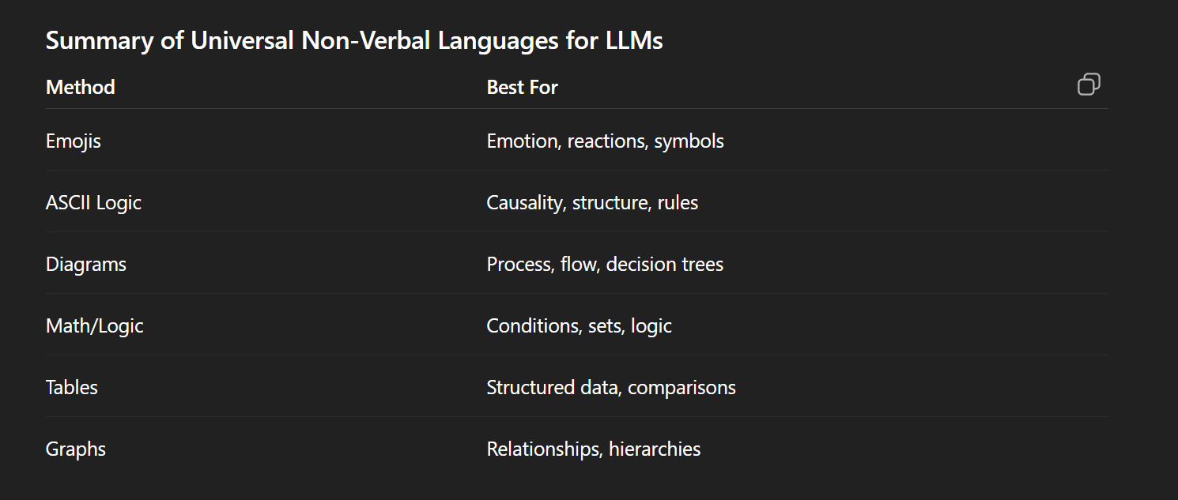Click the word 'symbols' in Emojis row

689,141
